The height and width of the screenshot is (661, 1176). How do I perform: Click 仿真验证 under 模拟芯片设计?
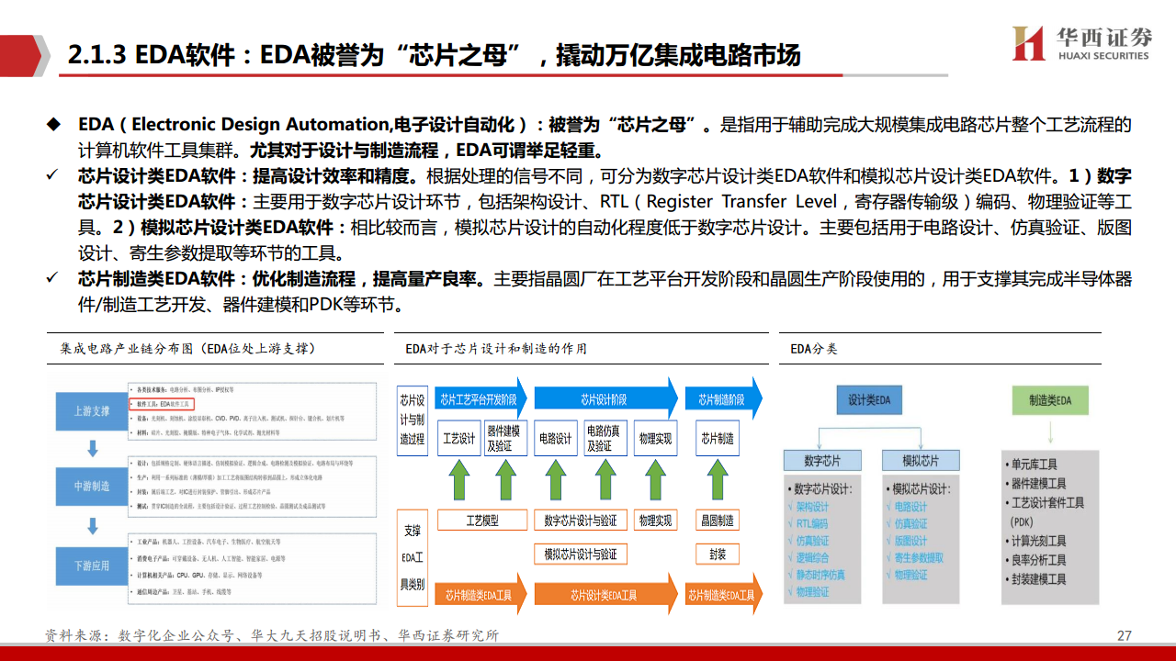(x=907, y=523)
